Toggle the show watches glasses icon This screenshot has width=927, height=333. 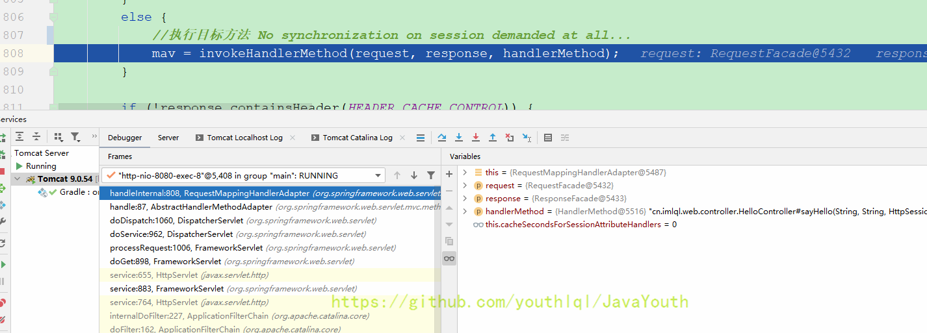coord(449,258)
